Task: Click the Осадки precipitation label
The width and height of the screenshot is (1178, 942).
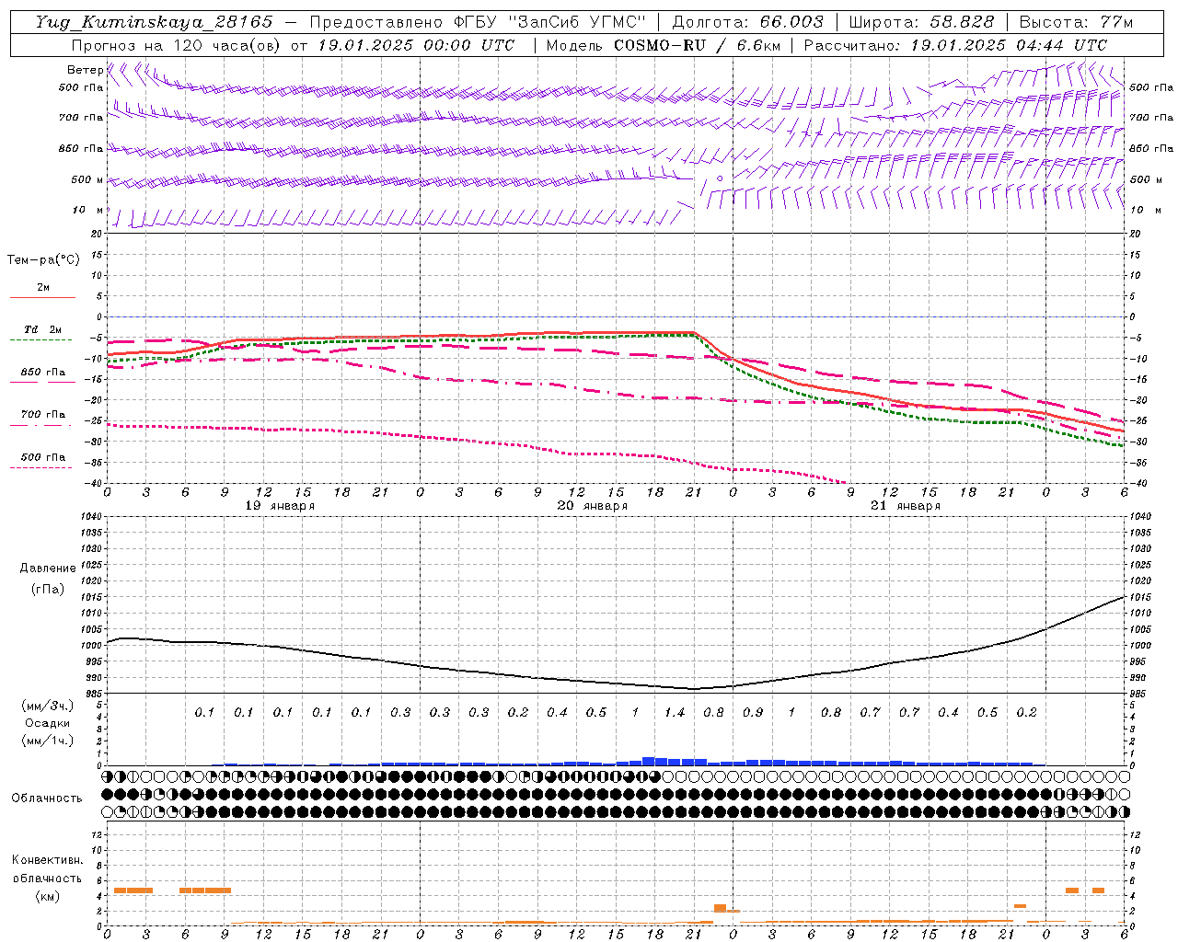Action: pyautogui.click(x=48, y=723)
